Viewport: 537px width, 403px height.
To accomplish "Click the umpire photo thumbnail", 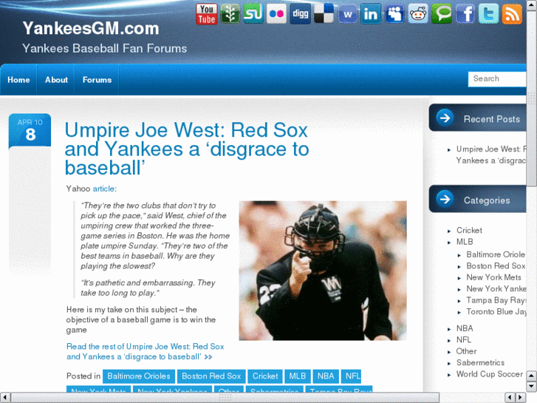I will point(323,271).
